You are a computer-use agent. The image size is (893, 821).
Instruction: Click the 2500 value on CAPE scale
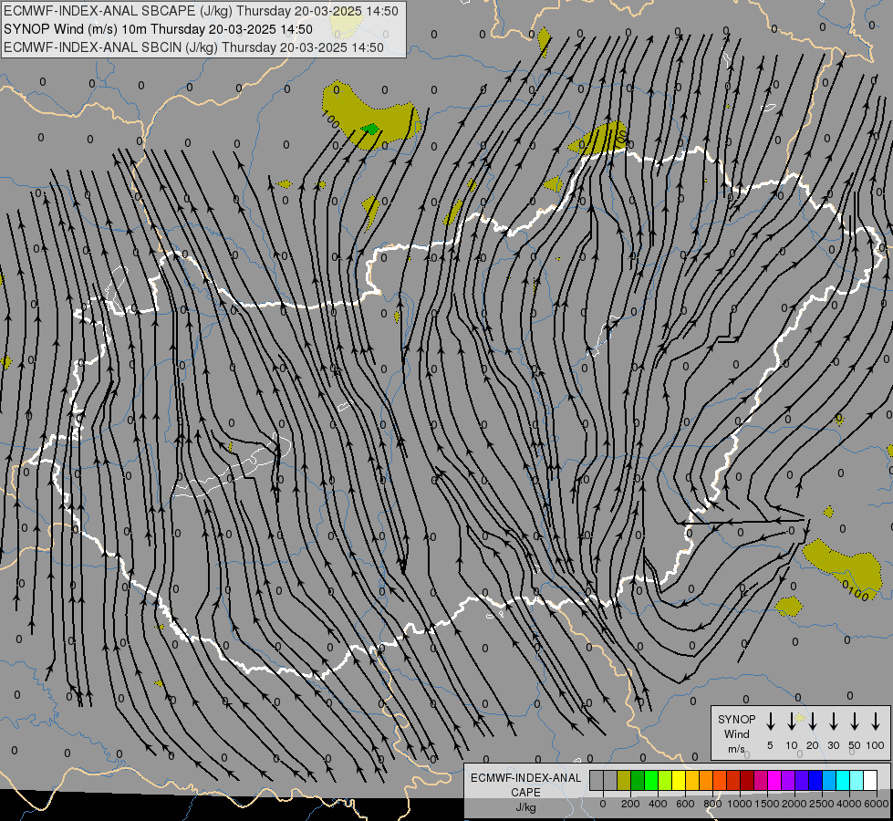pyautogui.click(x=822, y=804)
